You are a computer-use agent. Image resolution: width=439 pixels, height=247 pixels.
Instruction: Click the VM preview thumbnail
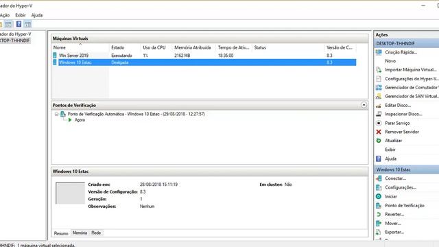(70, 193)
